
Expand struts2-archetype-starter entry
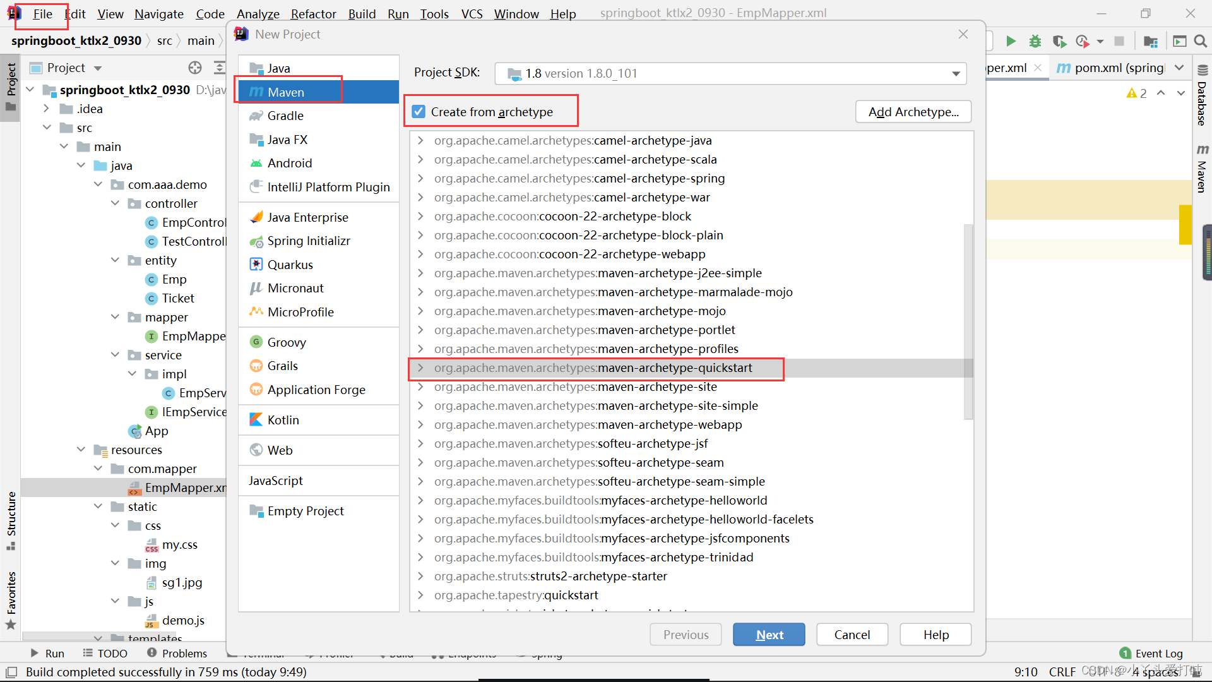(420, 576)
